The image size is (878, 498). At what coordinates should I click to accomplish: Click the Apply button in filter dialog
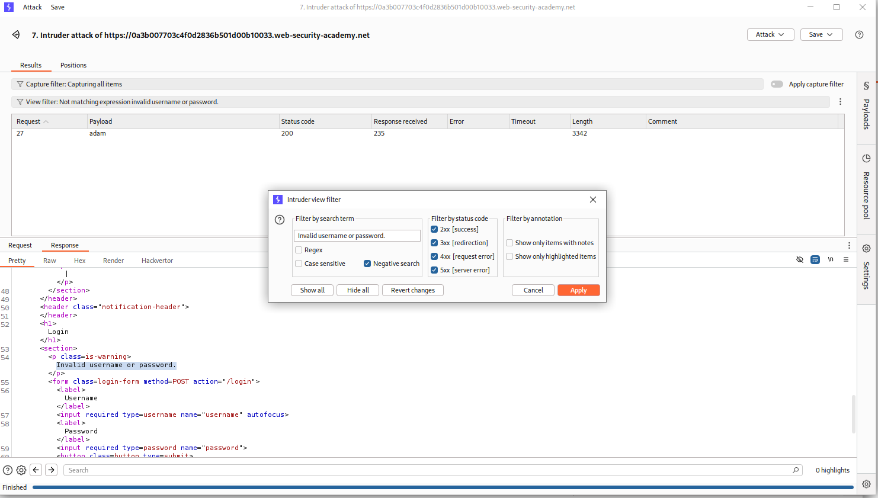coord(578,290)
